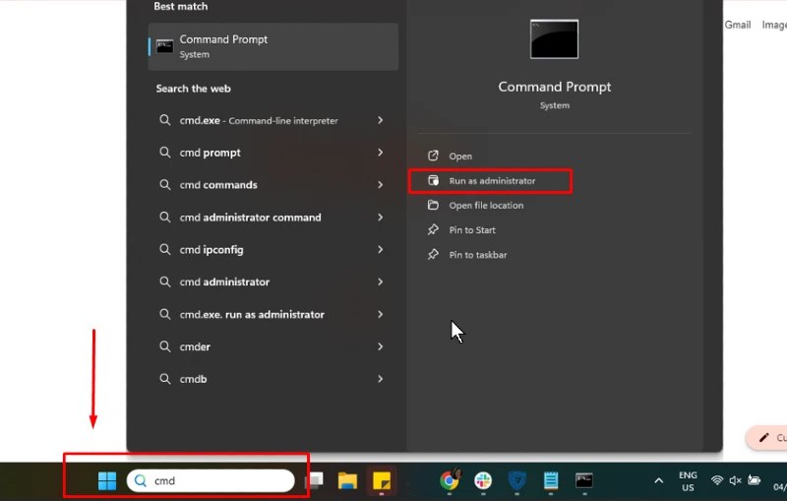Open File Explorer from the taskbar
Viewport: 787px width, 501px height.
click(x=347, y=480)
